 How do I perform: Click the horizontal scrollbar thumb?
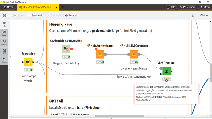[x=120, y=116]
